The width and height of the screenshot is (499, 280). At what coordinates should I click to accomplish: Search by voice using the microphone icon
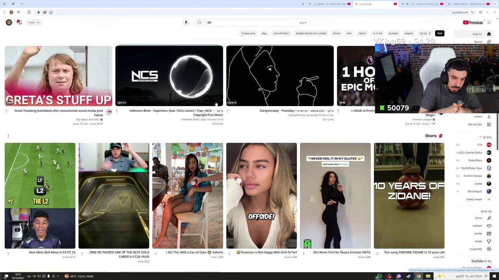coord(186,23)
